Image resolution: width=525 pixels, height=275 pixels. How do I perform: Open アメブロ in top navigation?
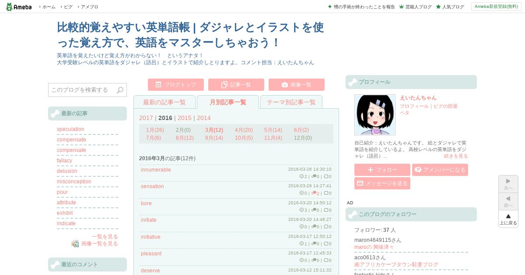point(90,7)
